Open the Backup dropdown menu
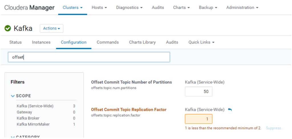This screenshot has height=139, width=292. coord(208,7)
